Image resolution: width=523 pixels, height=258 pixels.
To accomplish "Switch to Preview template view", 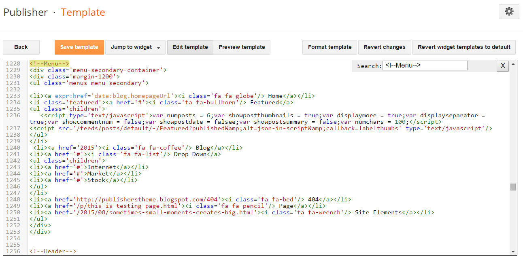I will [242, 47].
